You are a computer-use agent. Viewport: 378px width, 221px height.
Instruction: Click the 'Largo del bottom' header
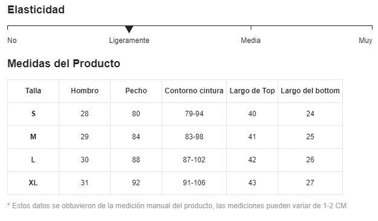(x=310, y=91)
